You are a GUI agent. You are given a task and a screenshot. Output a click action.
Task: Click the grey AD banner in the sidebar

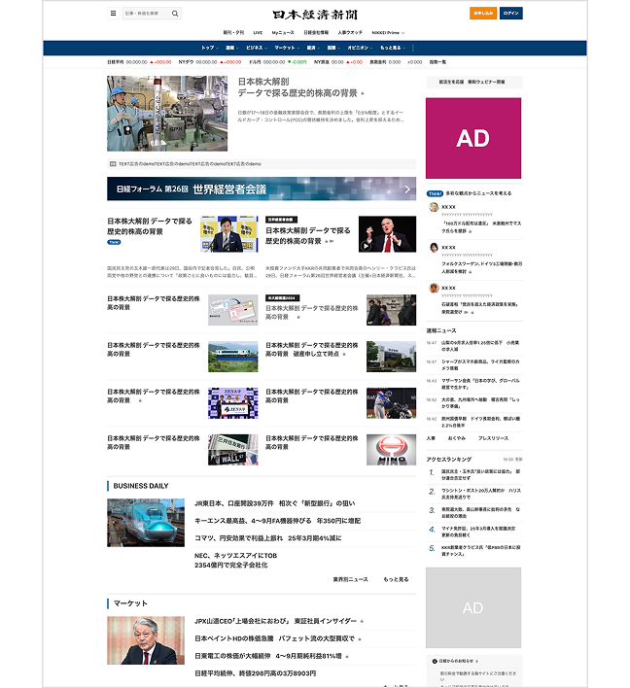point(473,607)
